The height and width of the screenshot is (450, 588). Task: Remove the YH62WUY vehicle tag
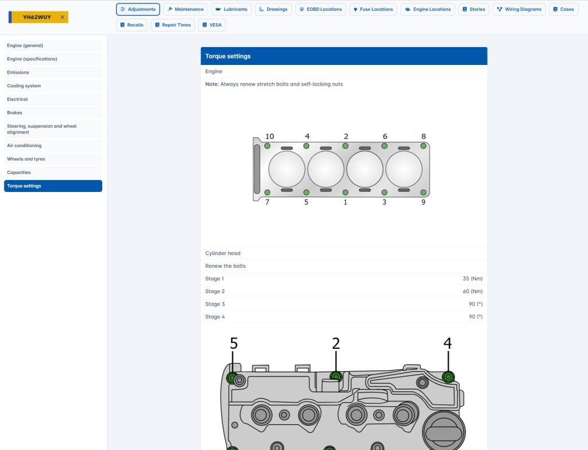coord(62,17)
